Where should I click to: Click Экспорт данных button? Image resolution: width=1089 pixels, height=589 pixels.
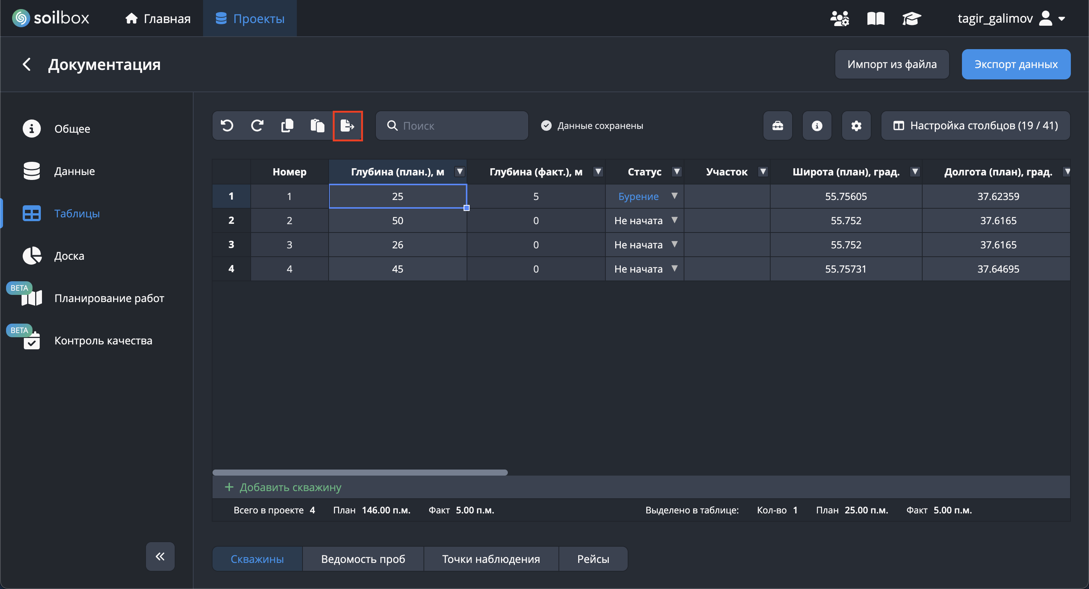click(x=1016, y=64)
